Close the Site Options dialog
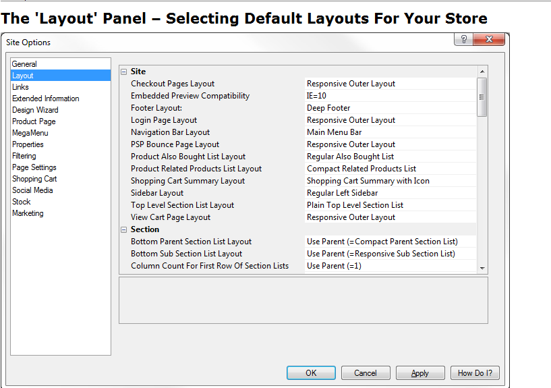 click(x=488, y=40)
